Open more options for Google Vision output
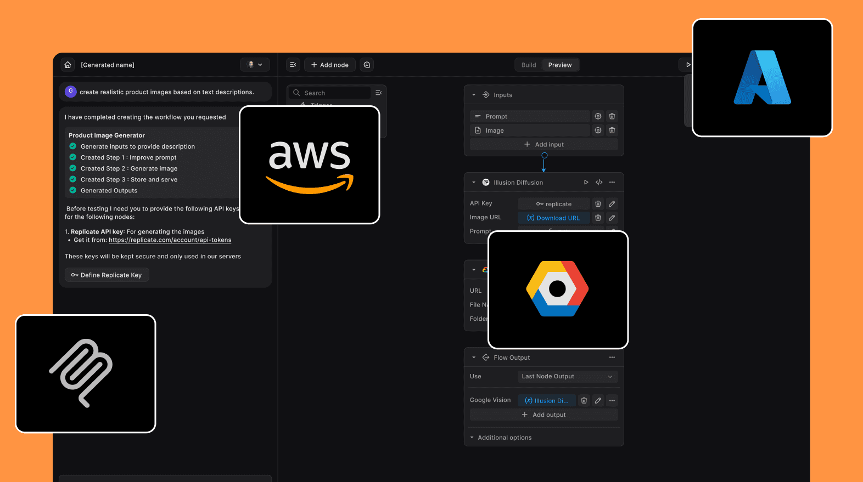 [612, 400]
